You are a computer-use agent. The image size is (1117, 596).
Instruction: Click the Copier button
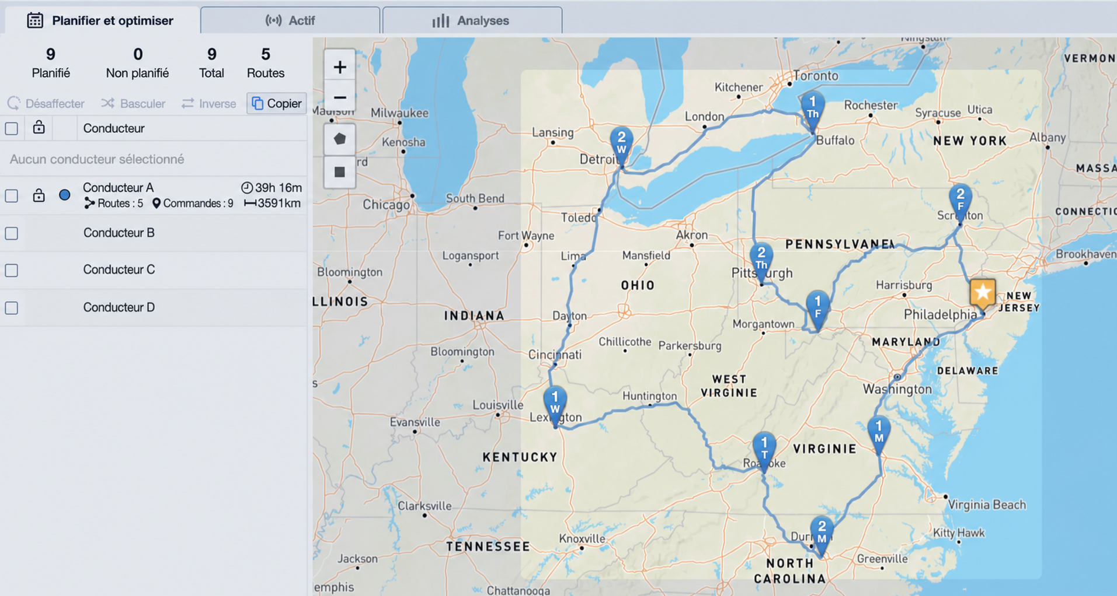276,103
